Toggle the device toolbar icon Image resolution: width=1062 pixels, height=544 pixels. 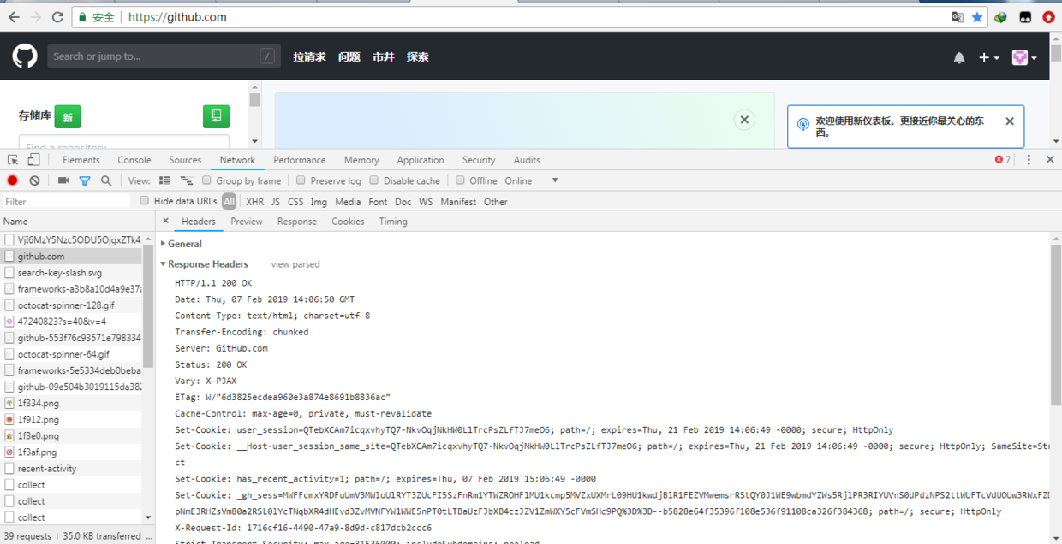(x=33, y=160)
